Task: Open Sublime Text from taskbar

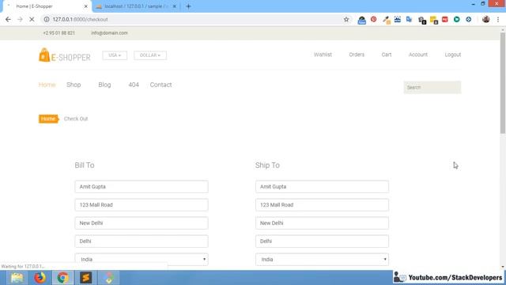Action: 86,278
